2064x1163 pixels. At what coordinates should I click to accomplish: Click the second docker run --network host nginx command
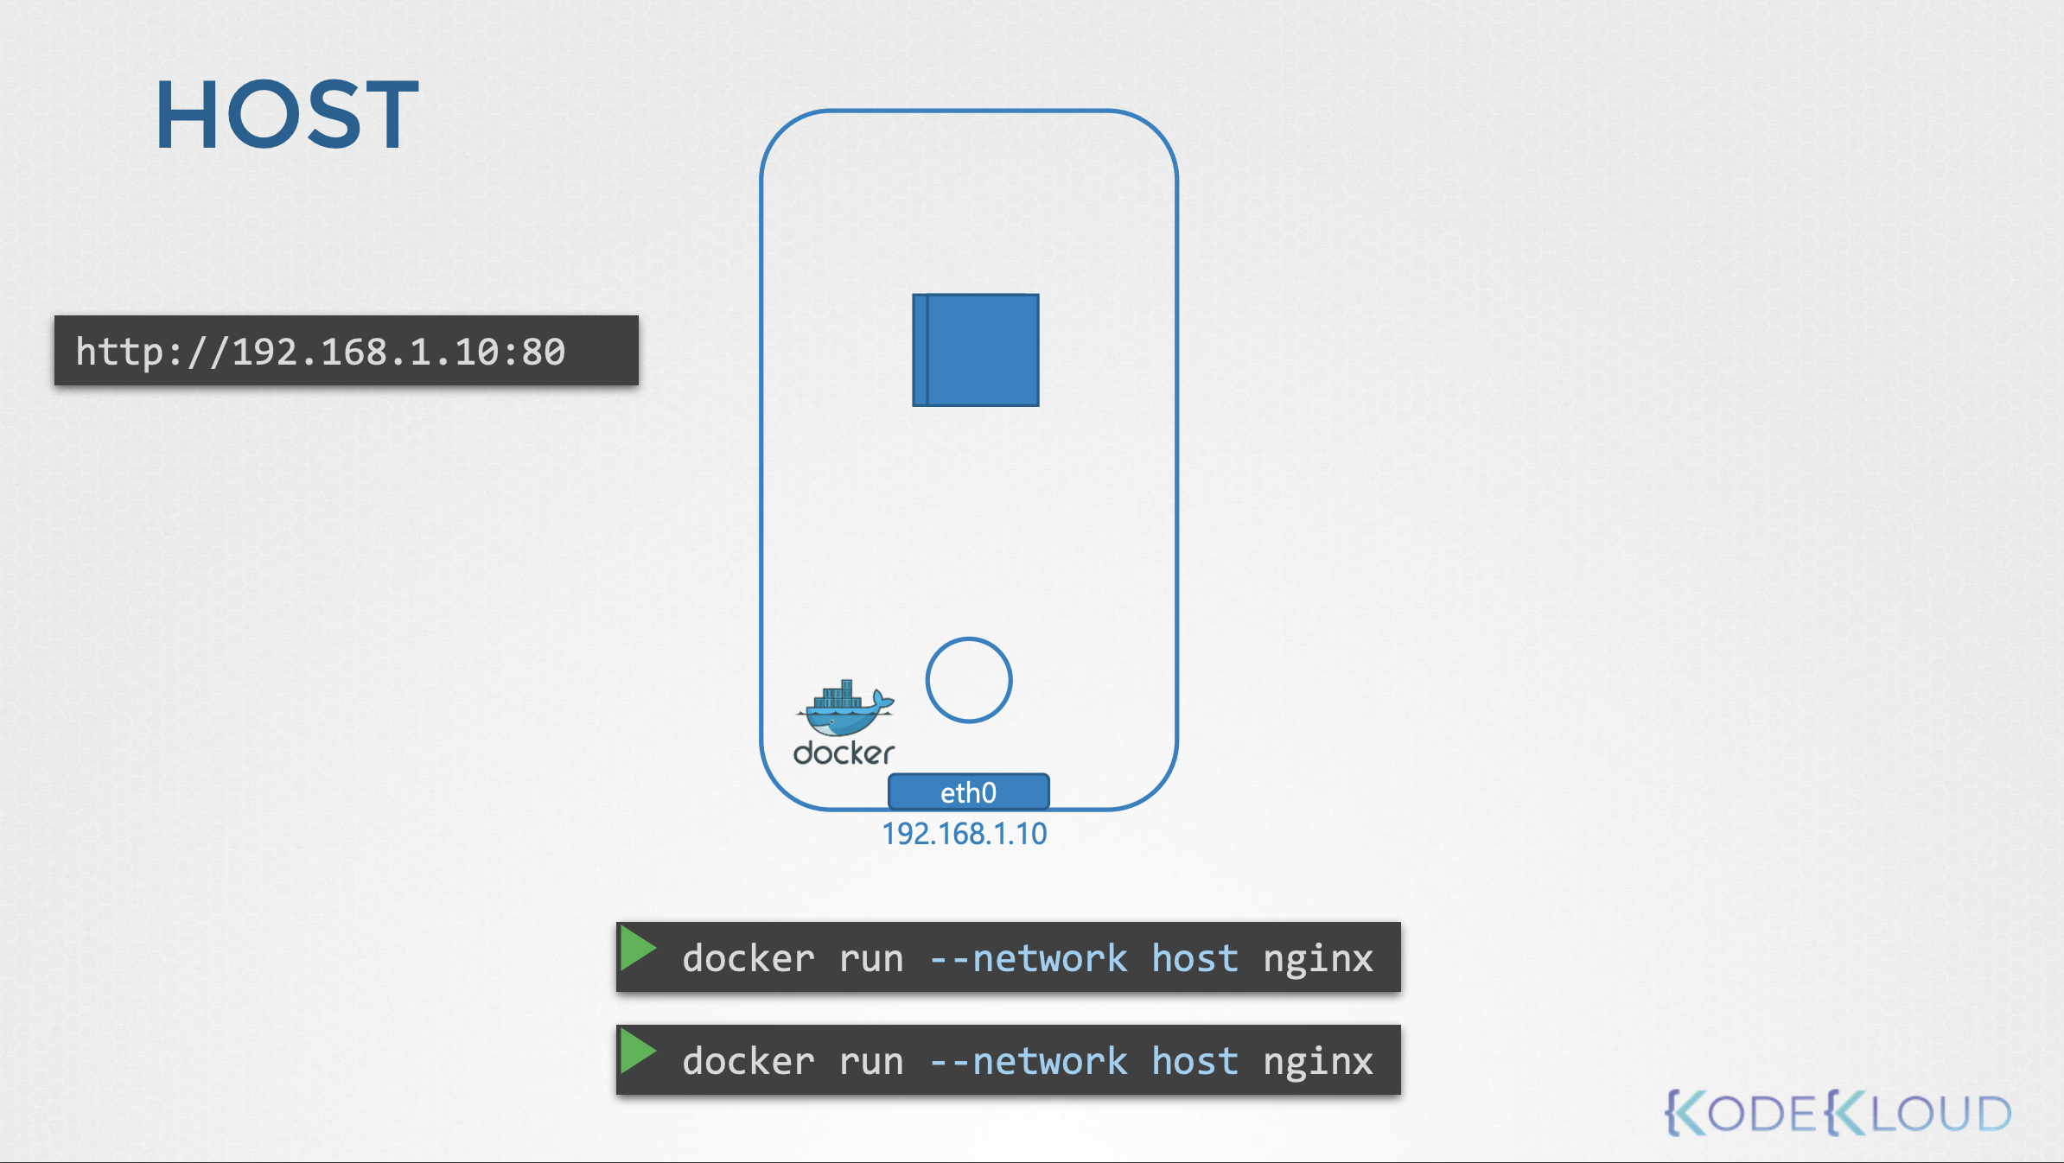coord(1009,1060)
